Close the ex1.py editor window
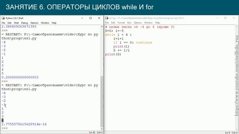 (x=234, y=18)
